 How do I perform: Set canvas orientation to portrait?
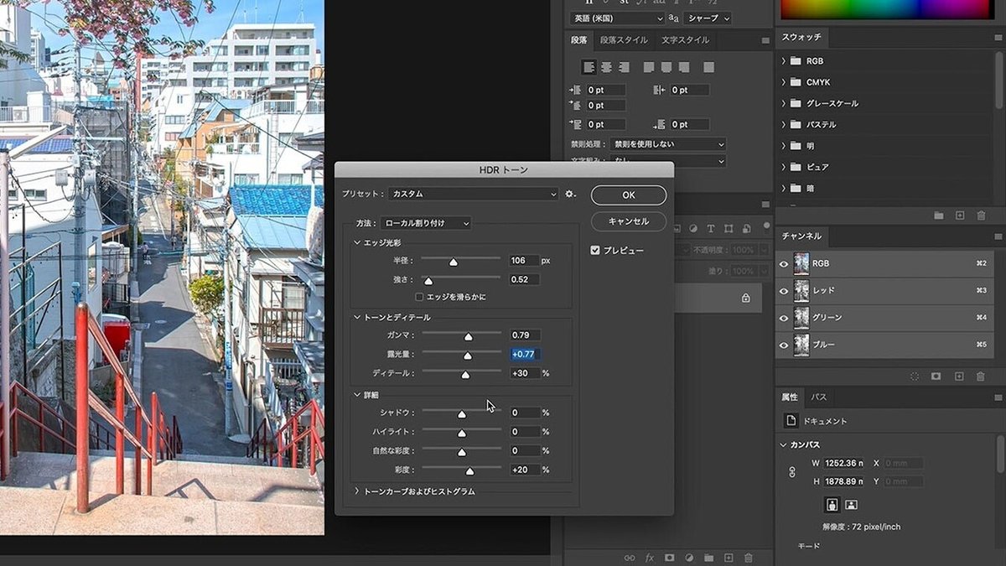[x=832, y=505]
